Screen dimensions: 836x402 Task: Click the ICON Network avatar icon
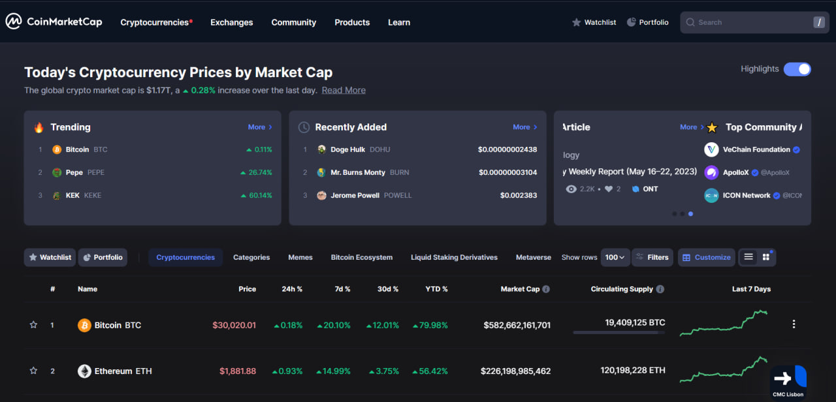pyautogui.click(x=711, y=195)
